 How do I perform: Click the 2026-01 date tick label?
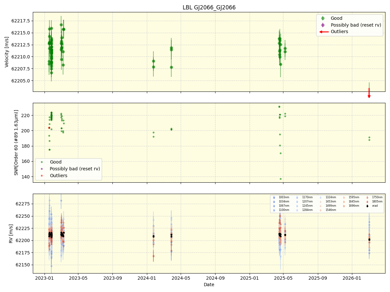click(352, 278)
